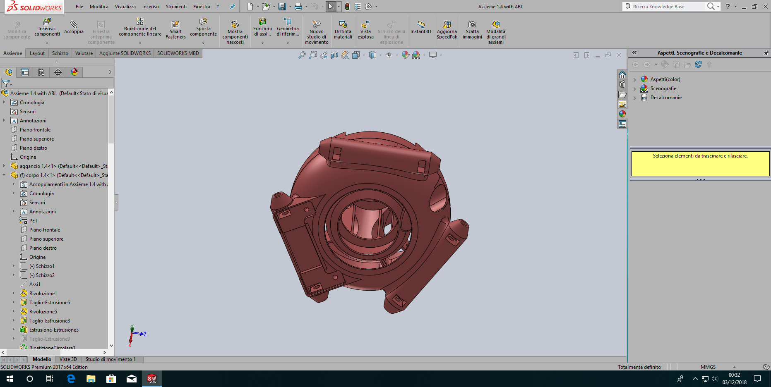This screenshot has height=387, width=771.
Task: Open the Distinta materiali tool
Action: pos(343,30)
